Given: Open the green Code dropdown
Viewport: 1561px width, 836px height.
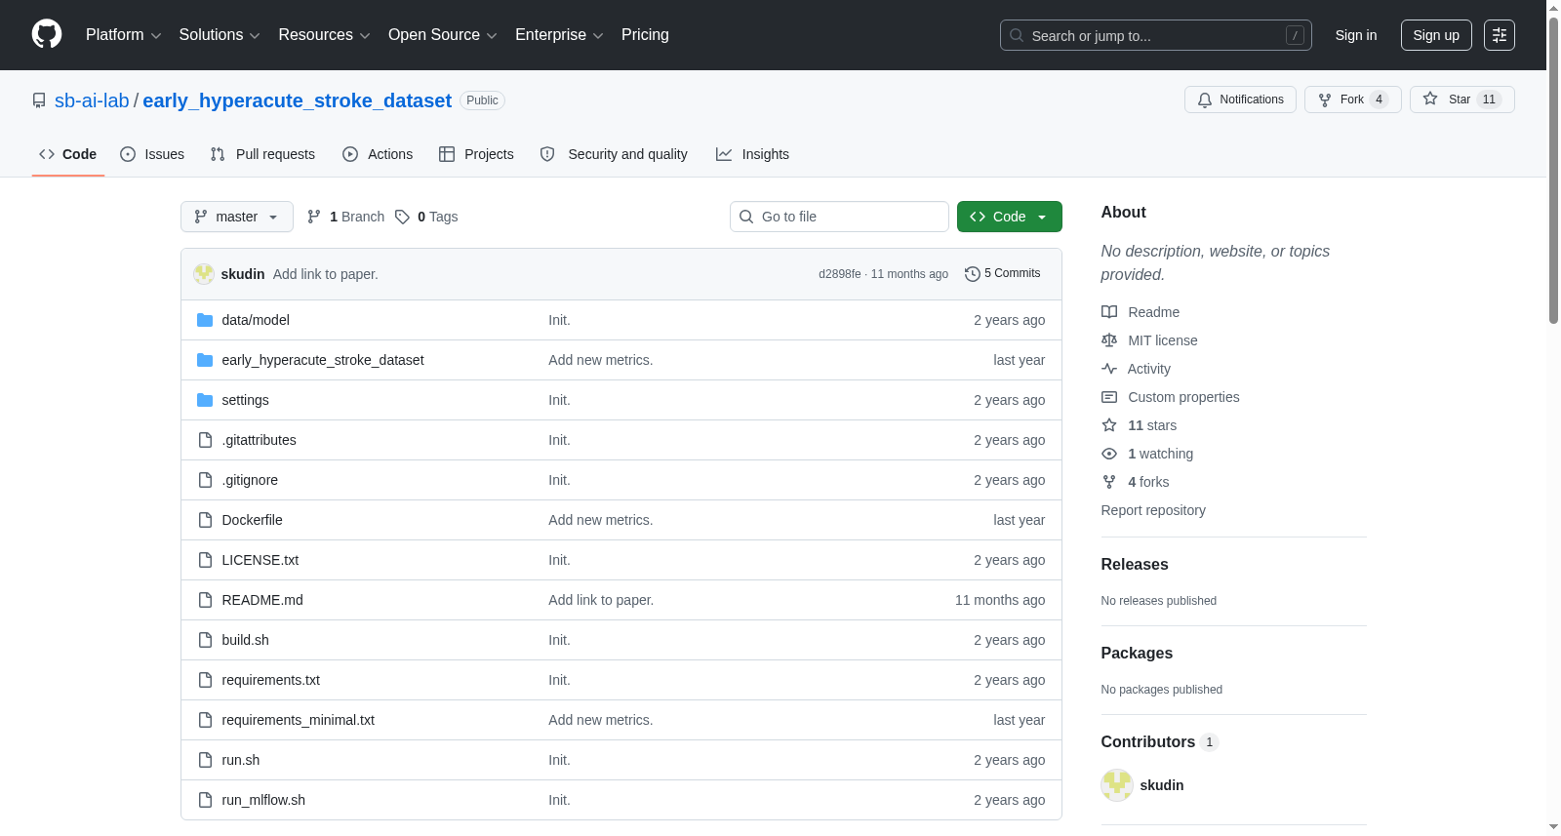Looking at the screenshot, I should tap(1010, 217).
